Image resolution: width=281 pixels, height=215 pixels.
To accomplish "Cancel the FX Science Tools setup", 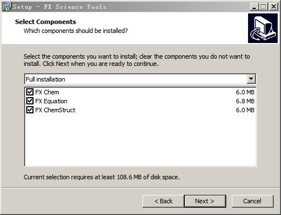I will [x=253, y=201].
